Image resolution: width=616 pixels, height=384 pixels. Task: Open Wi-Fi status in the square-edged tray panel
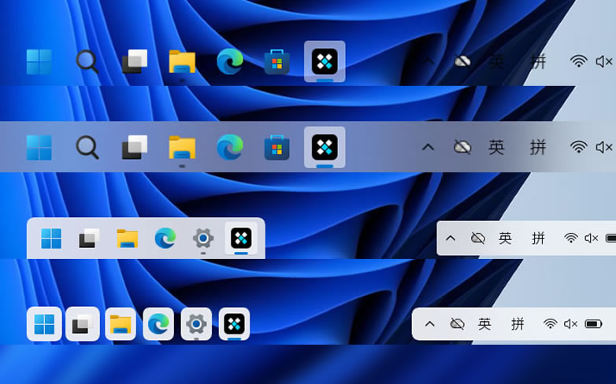coord(571,238)
